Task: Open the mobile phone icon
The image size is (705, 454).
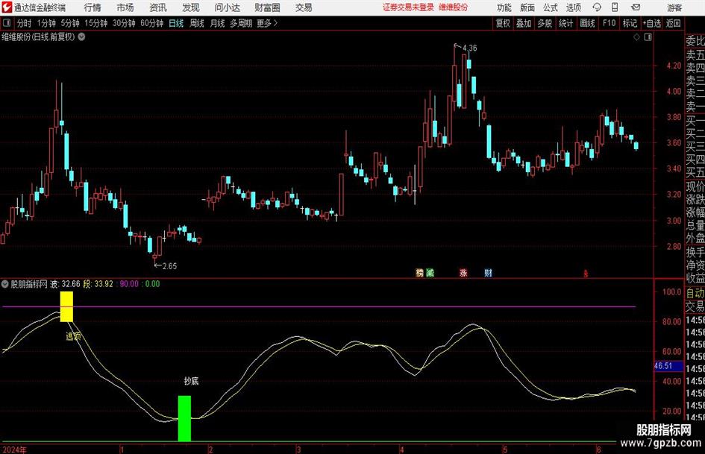Action: coord(615,7)
